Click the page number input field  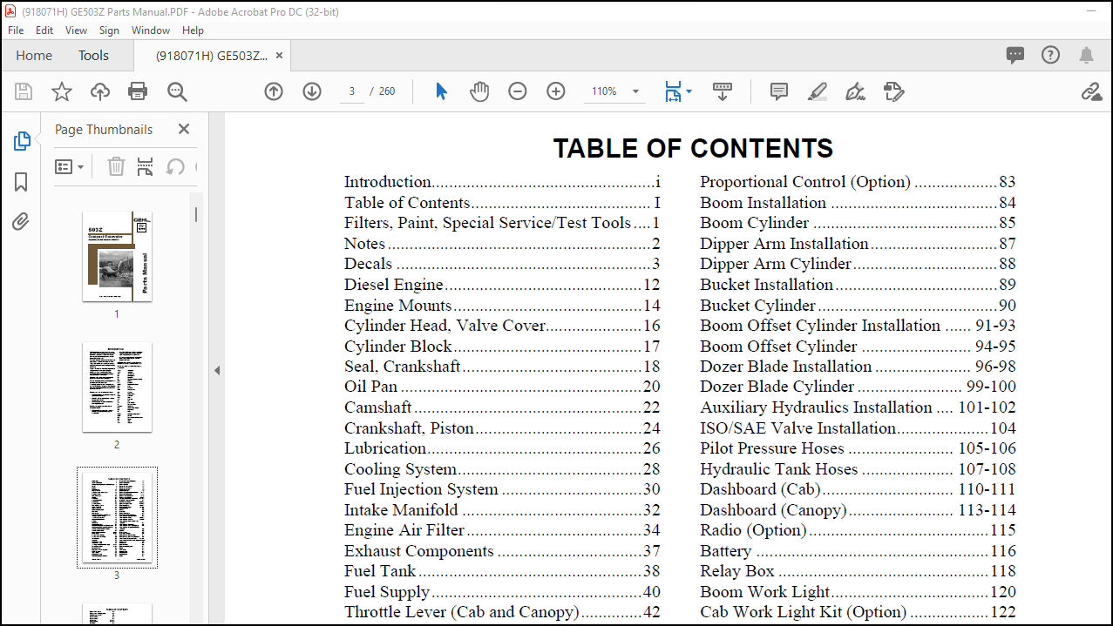point(351,91)
